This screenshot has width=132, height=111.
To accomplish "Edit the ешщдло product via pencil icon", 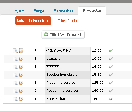I will coord(21,59).
